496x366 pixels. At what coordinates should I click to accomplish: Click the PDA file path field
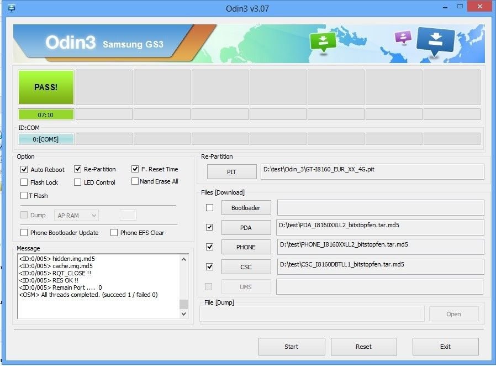tap(380, 227)
